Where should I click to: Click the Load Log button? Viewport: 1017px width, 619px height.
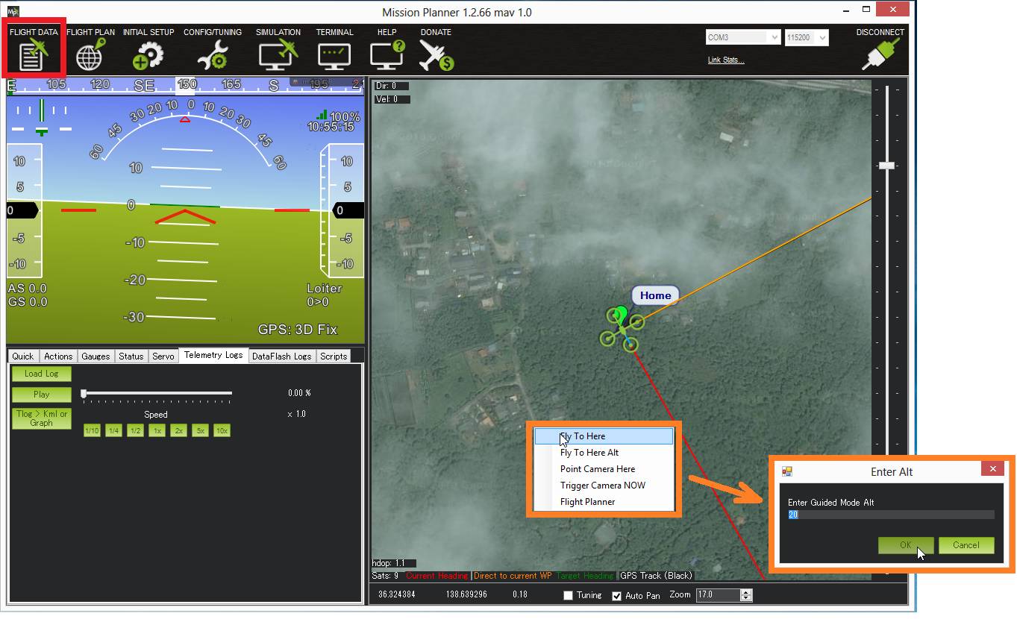[41, 374]
